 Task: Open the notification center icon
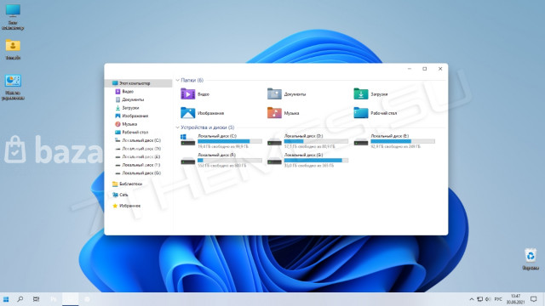point(534,299)
